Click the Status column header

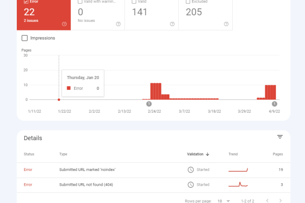[x=29, y=154]
